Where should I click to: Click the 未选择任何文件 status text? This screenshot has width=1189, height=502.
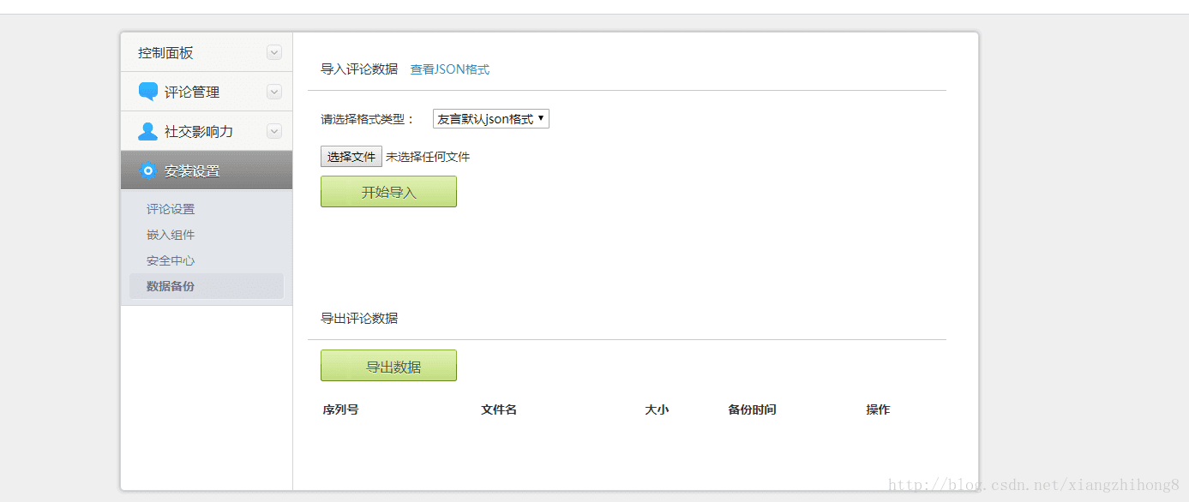[428, 157]
